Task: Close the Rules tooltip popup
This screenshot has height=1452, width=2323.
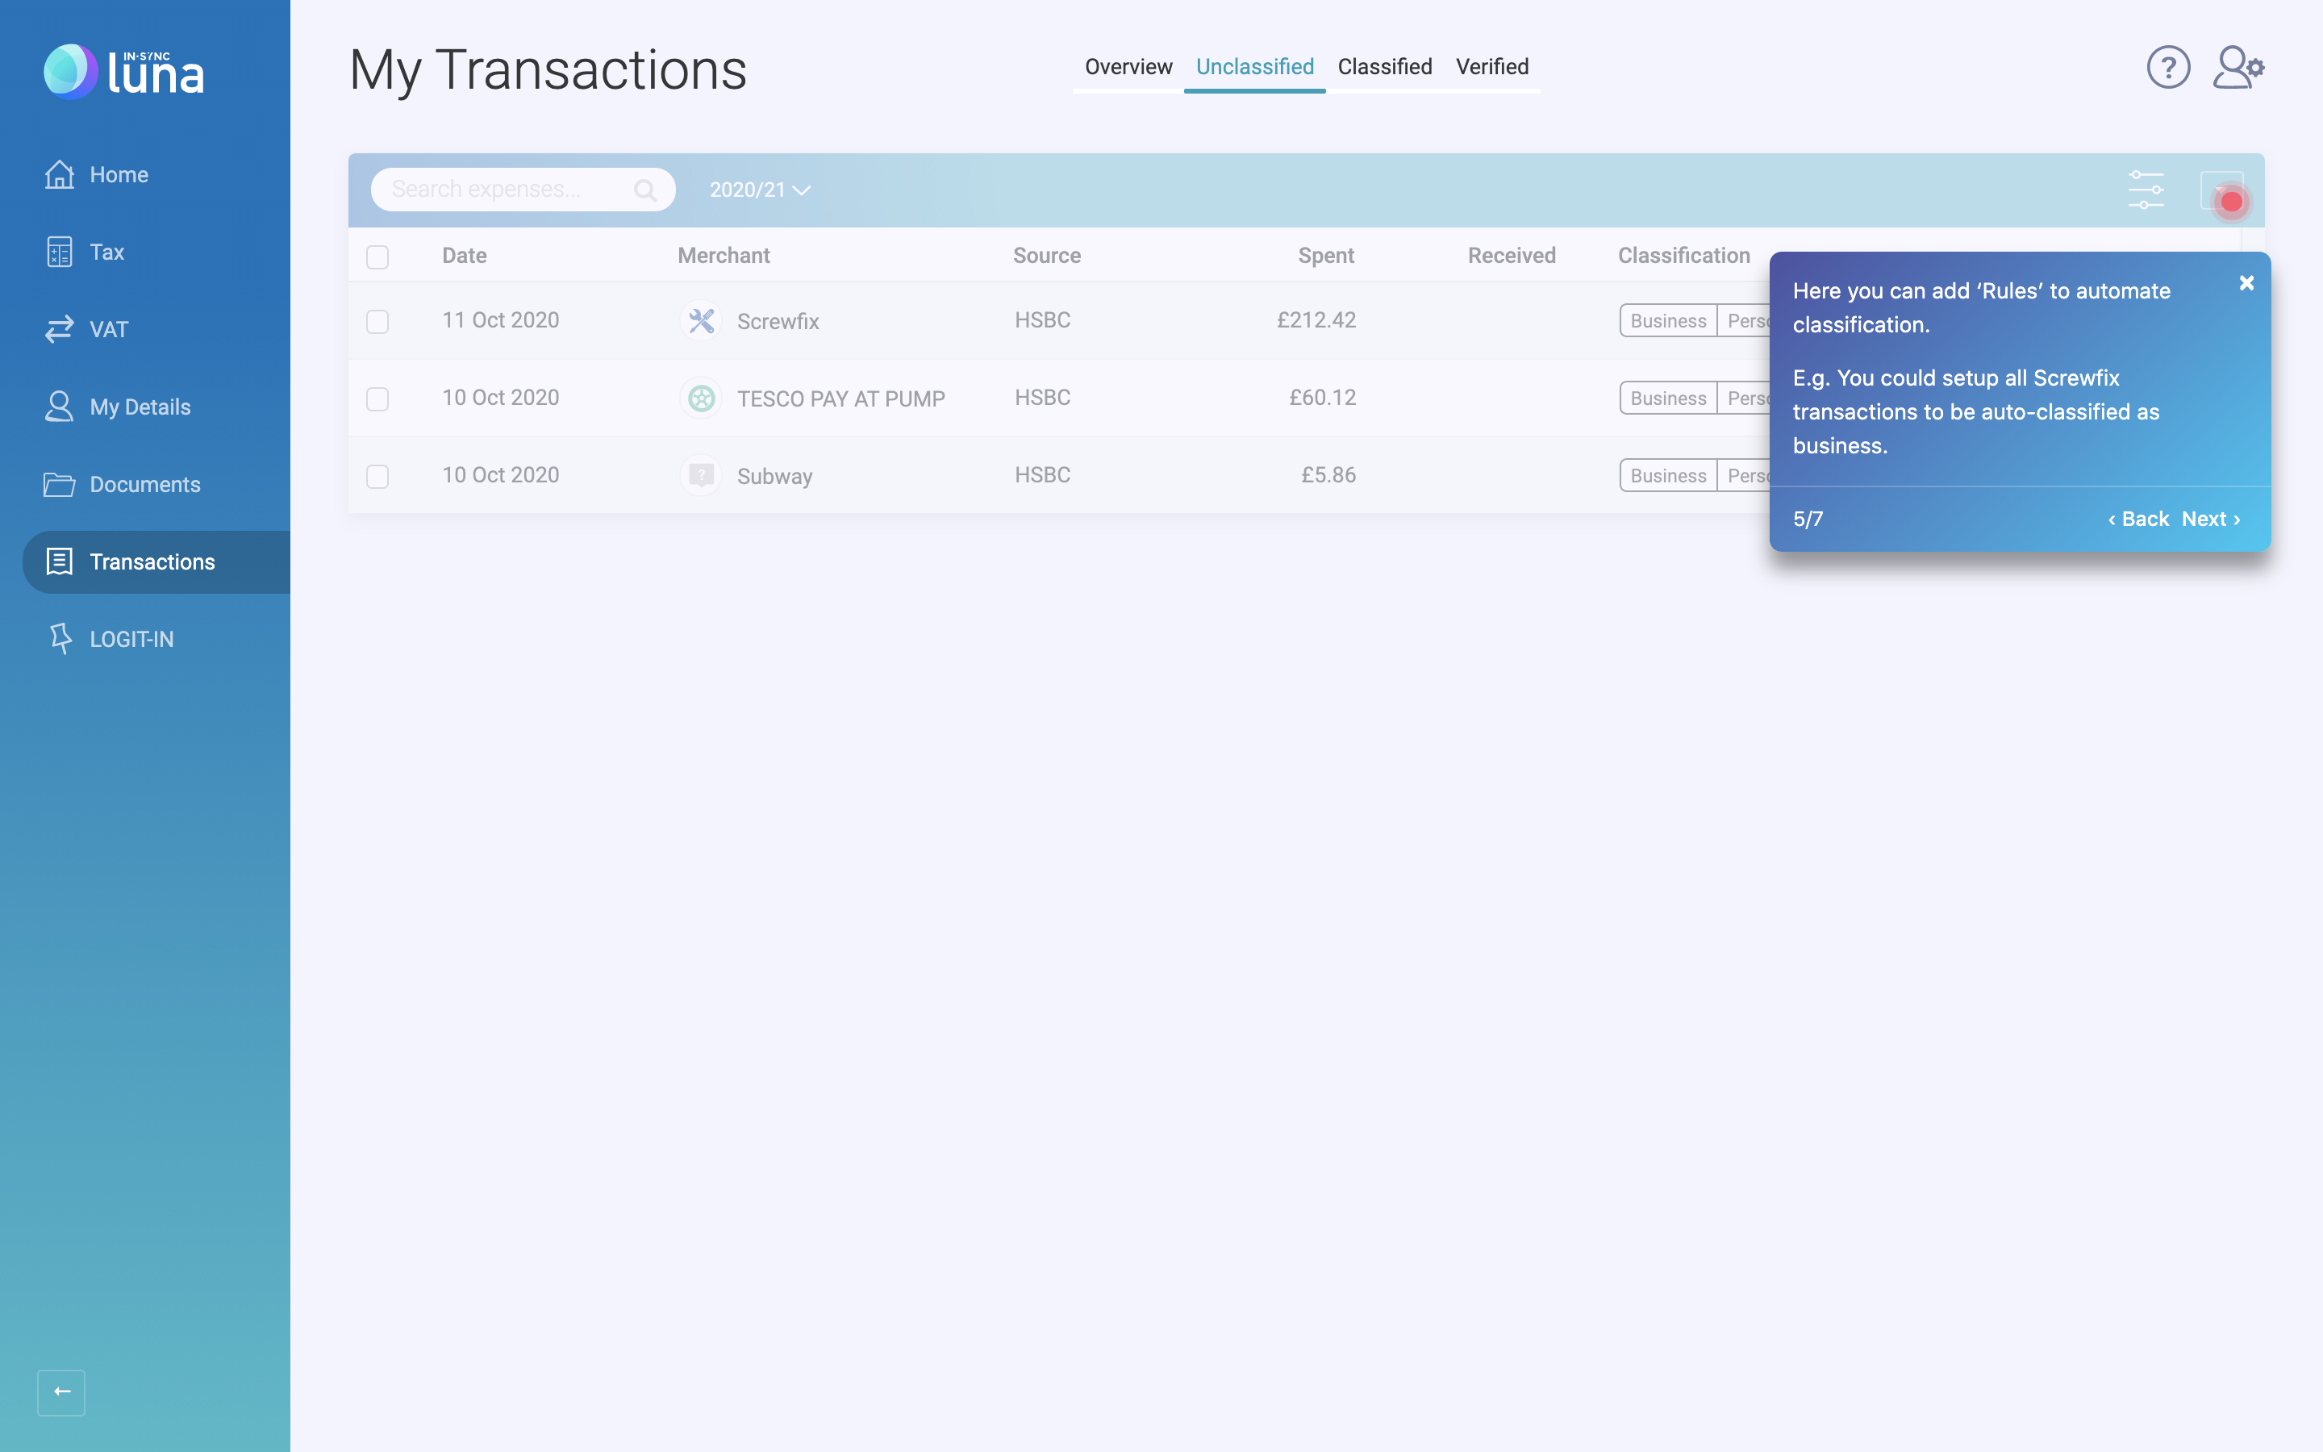Action: pyautogui.click(x=2246, y=283)
